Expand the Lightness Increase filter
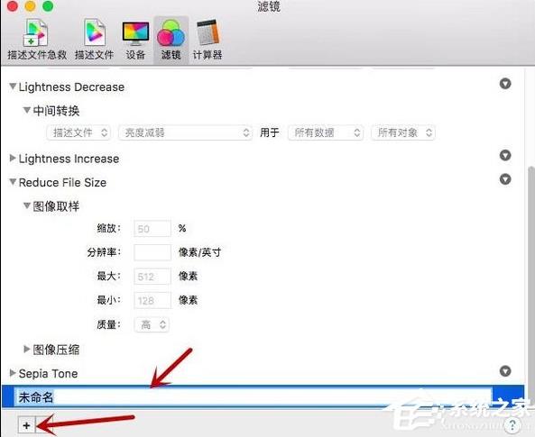 pyautogui.click(x=13, y=159)
